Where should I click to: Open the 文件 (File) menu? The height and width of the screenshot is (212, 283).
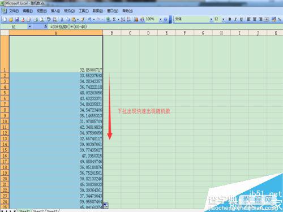(x=14, y=11)
